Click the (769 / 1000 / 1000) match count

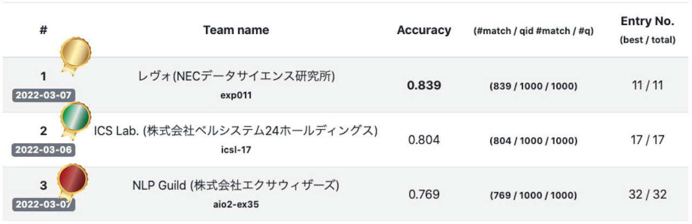pos(534,195)
